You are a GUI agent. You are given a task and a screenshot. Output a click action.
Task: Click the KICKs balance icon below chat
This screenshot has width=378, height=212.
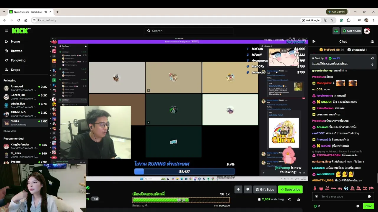pos(315,206)
